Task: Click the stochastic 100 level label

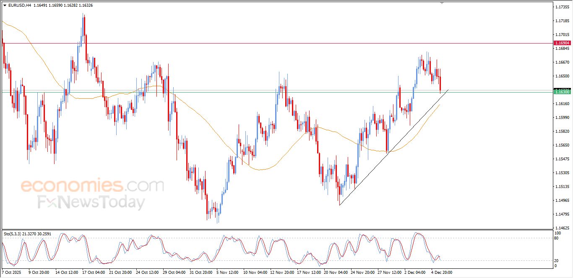Action: pos(558,233)
